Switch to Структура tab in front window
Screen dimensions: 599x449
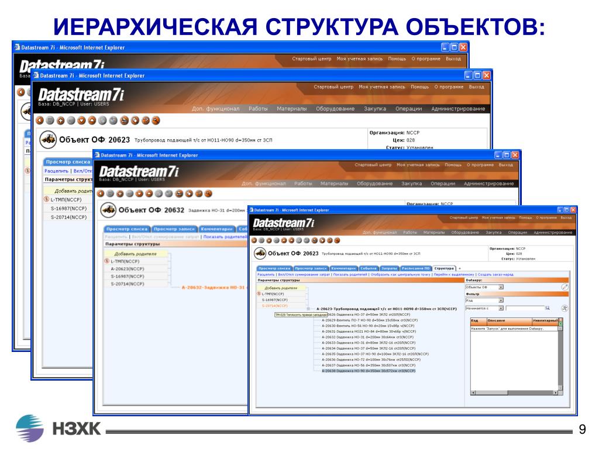pos(444,268)
